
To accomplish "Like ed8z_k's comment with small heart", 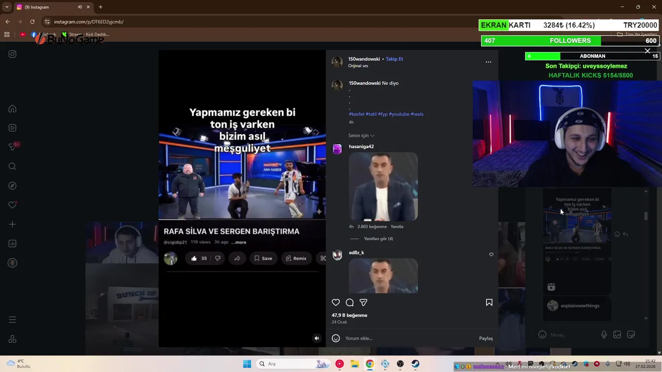I will tap(491, 255).
